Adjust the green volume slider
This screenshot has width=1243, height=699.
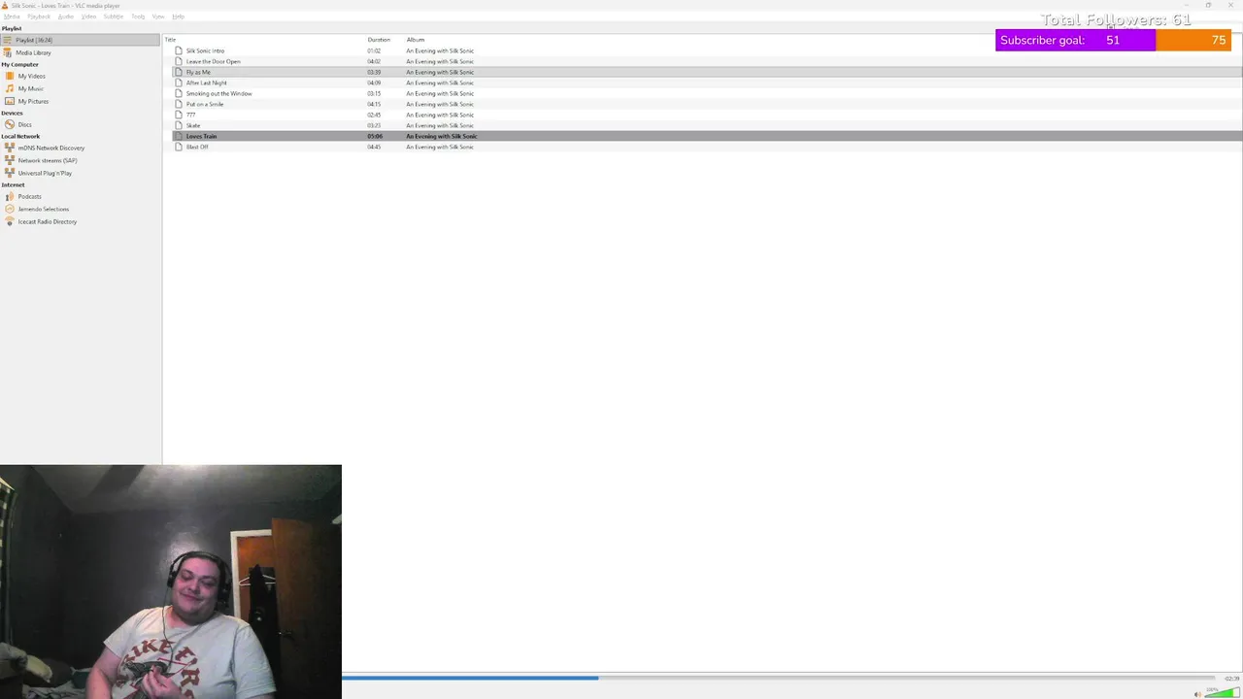[x=1222, y=692]
